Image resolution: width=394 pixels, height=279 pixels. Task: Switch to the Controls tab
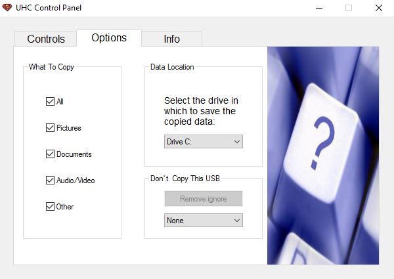click(46, 39)
